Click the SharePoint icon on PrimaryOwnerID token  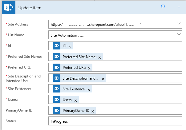[x=56, y=111]
